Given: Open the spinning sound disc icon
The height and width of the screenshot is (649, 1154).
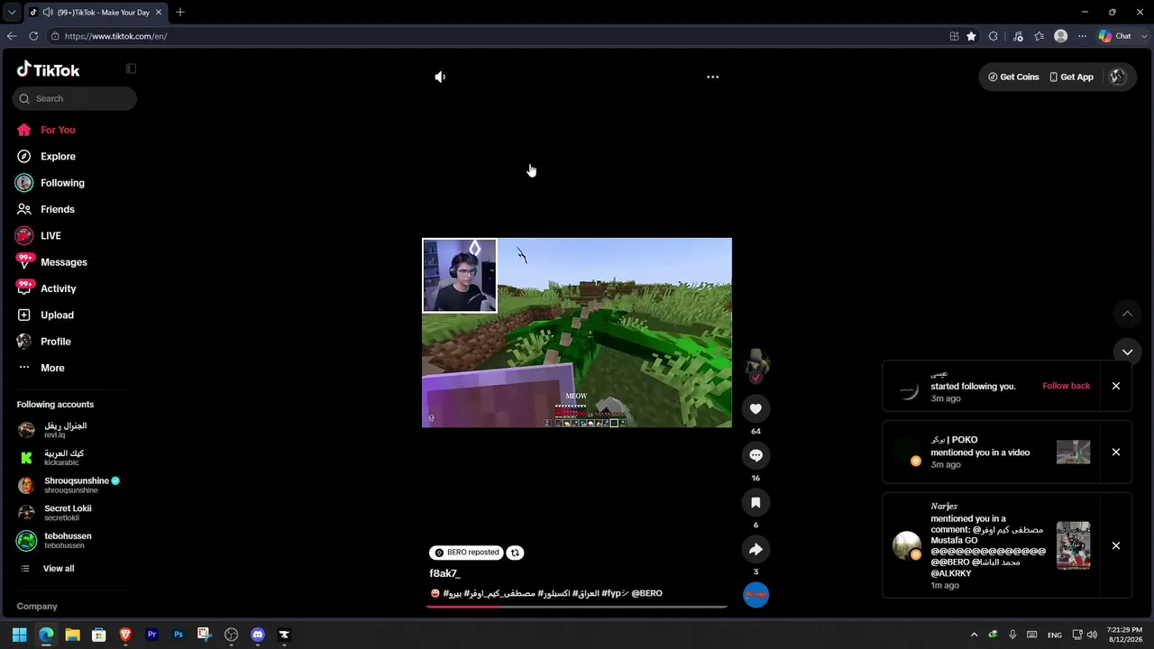Looking at the screenshot, I should click(756, 595).
